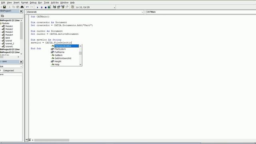Click the Toolbox icon
Image resolution: width=256 pixels, height=144 pixels.
(67, 7)
